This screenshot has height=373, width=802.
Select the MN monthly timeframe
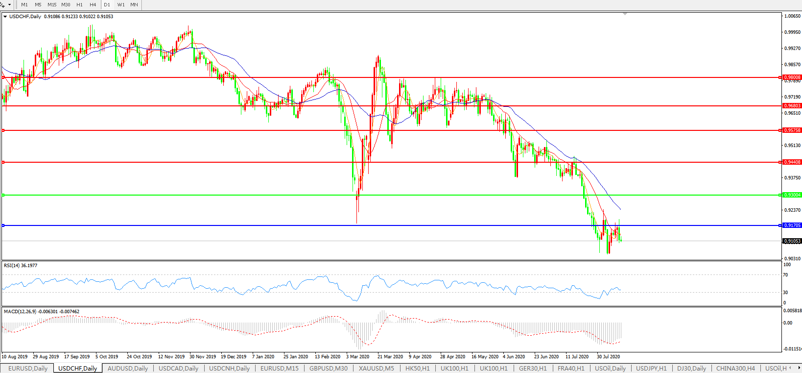[x=134, y=4]
